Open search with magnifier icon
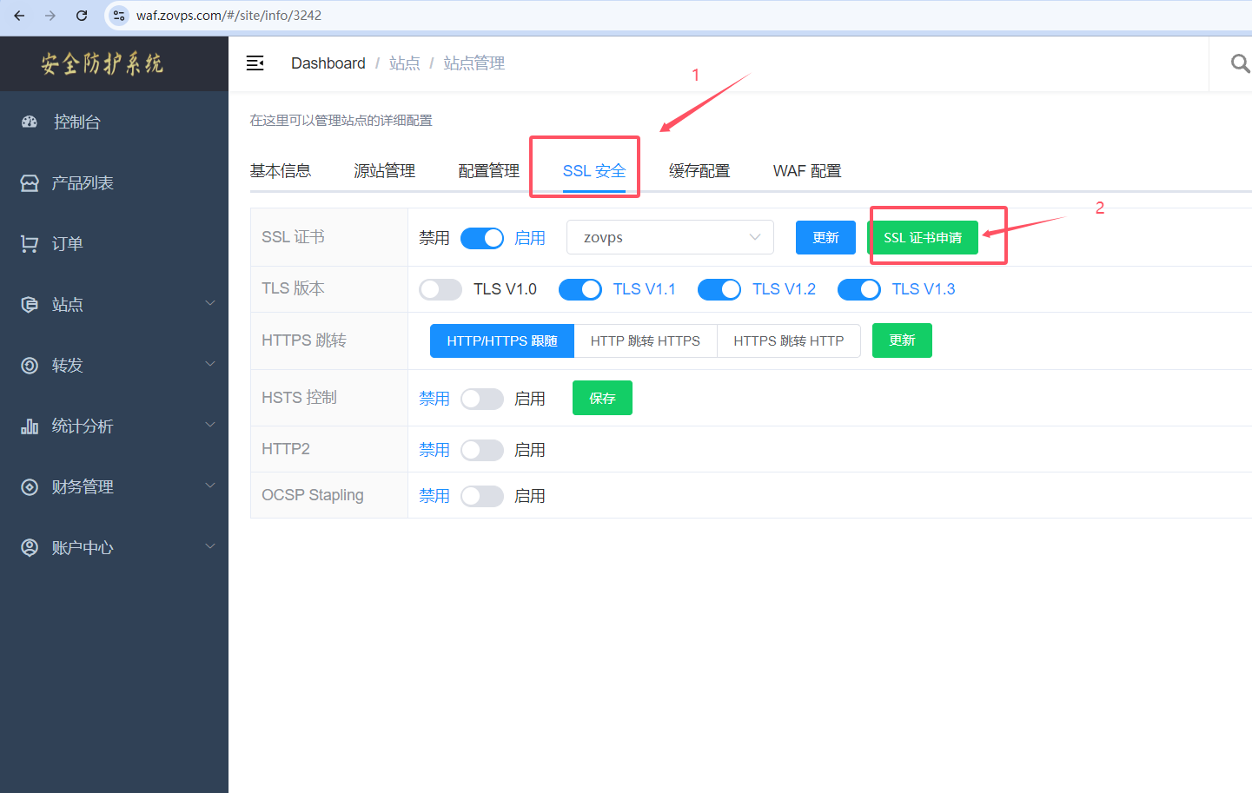Image resolution: width=1252 pixels, height=793 pixels. point(1241,63)
